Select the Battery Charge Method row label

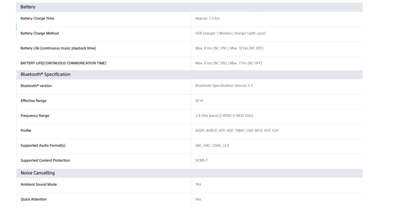coord(39,33)
